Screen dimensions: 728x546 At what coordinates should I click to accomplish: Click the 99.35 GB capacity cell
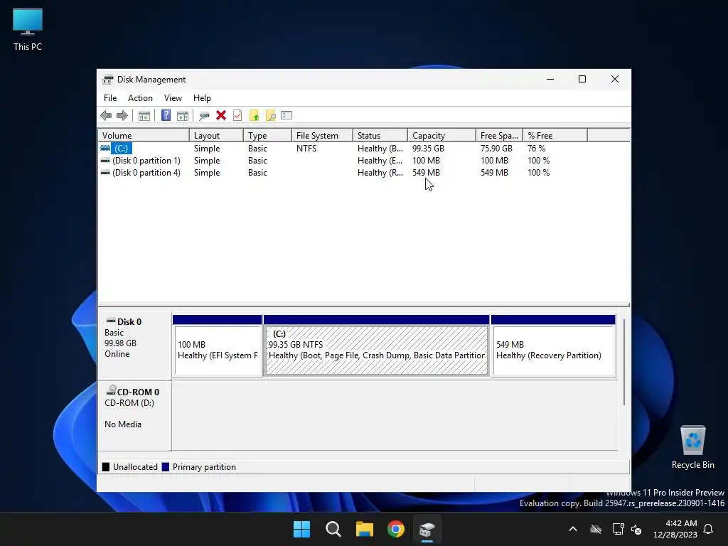[428, 148]
